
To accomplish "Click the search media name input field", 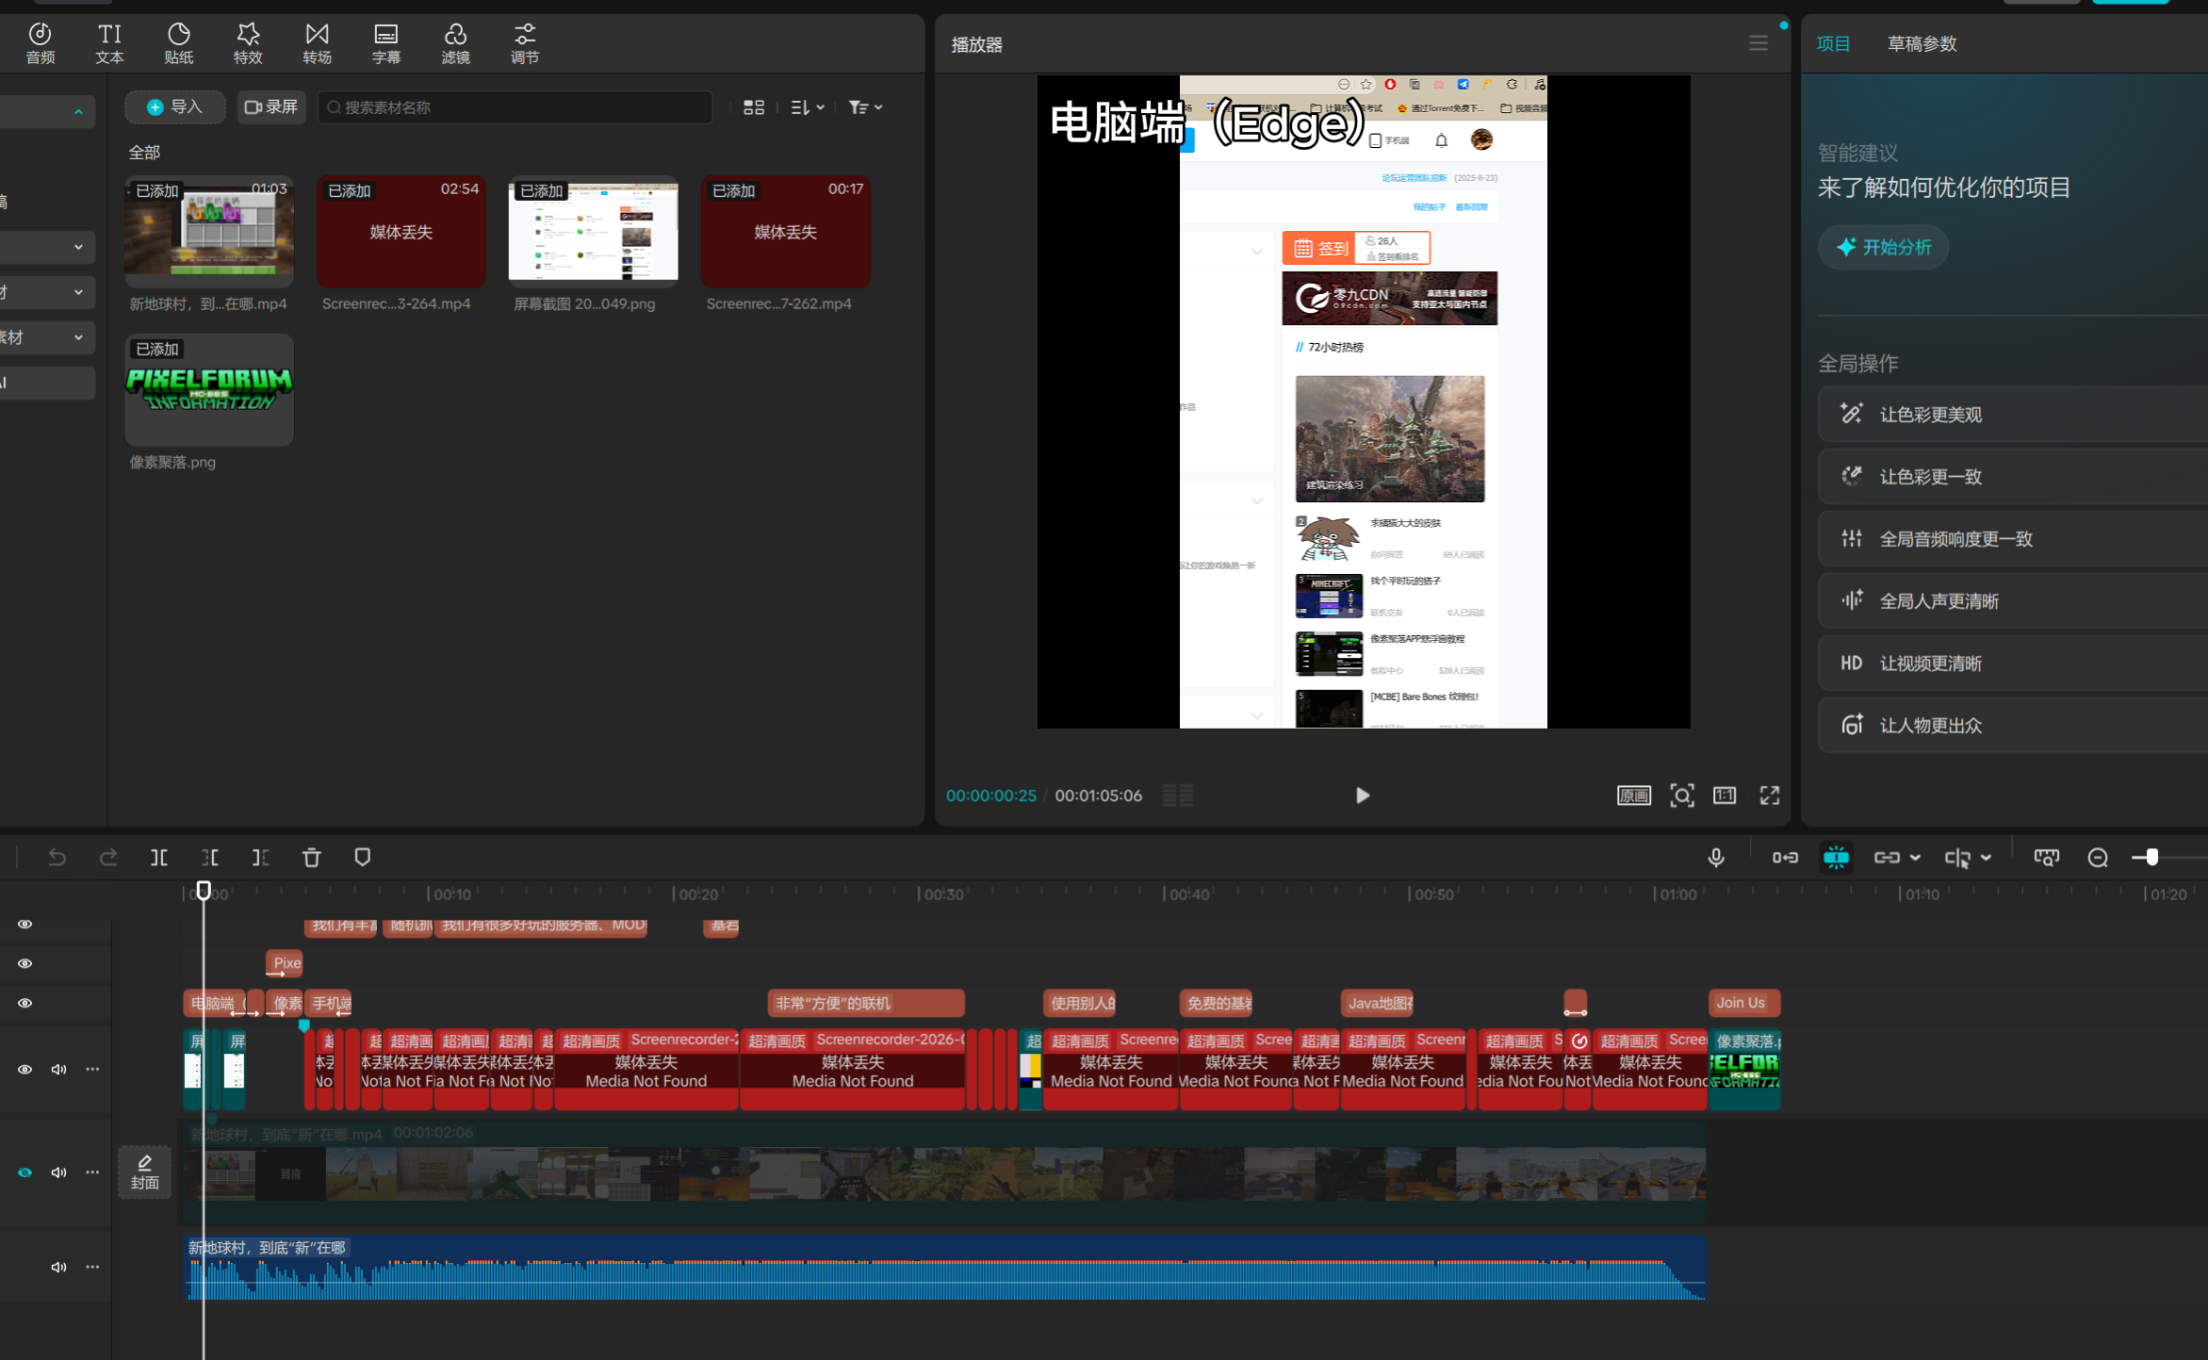I will (516, 107).
